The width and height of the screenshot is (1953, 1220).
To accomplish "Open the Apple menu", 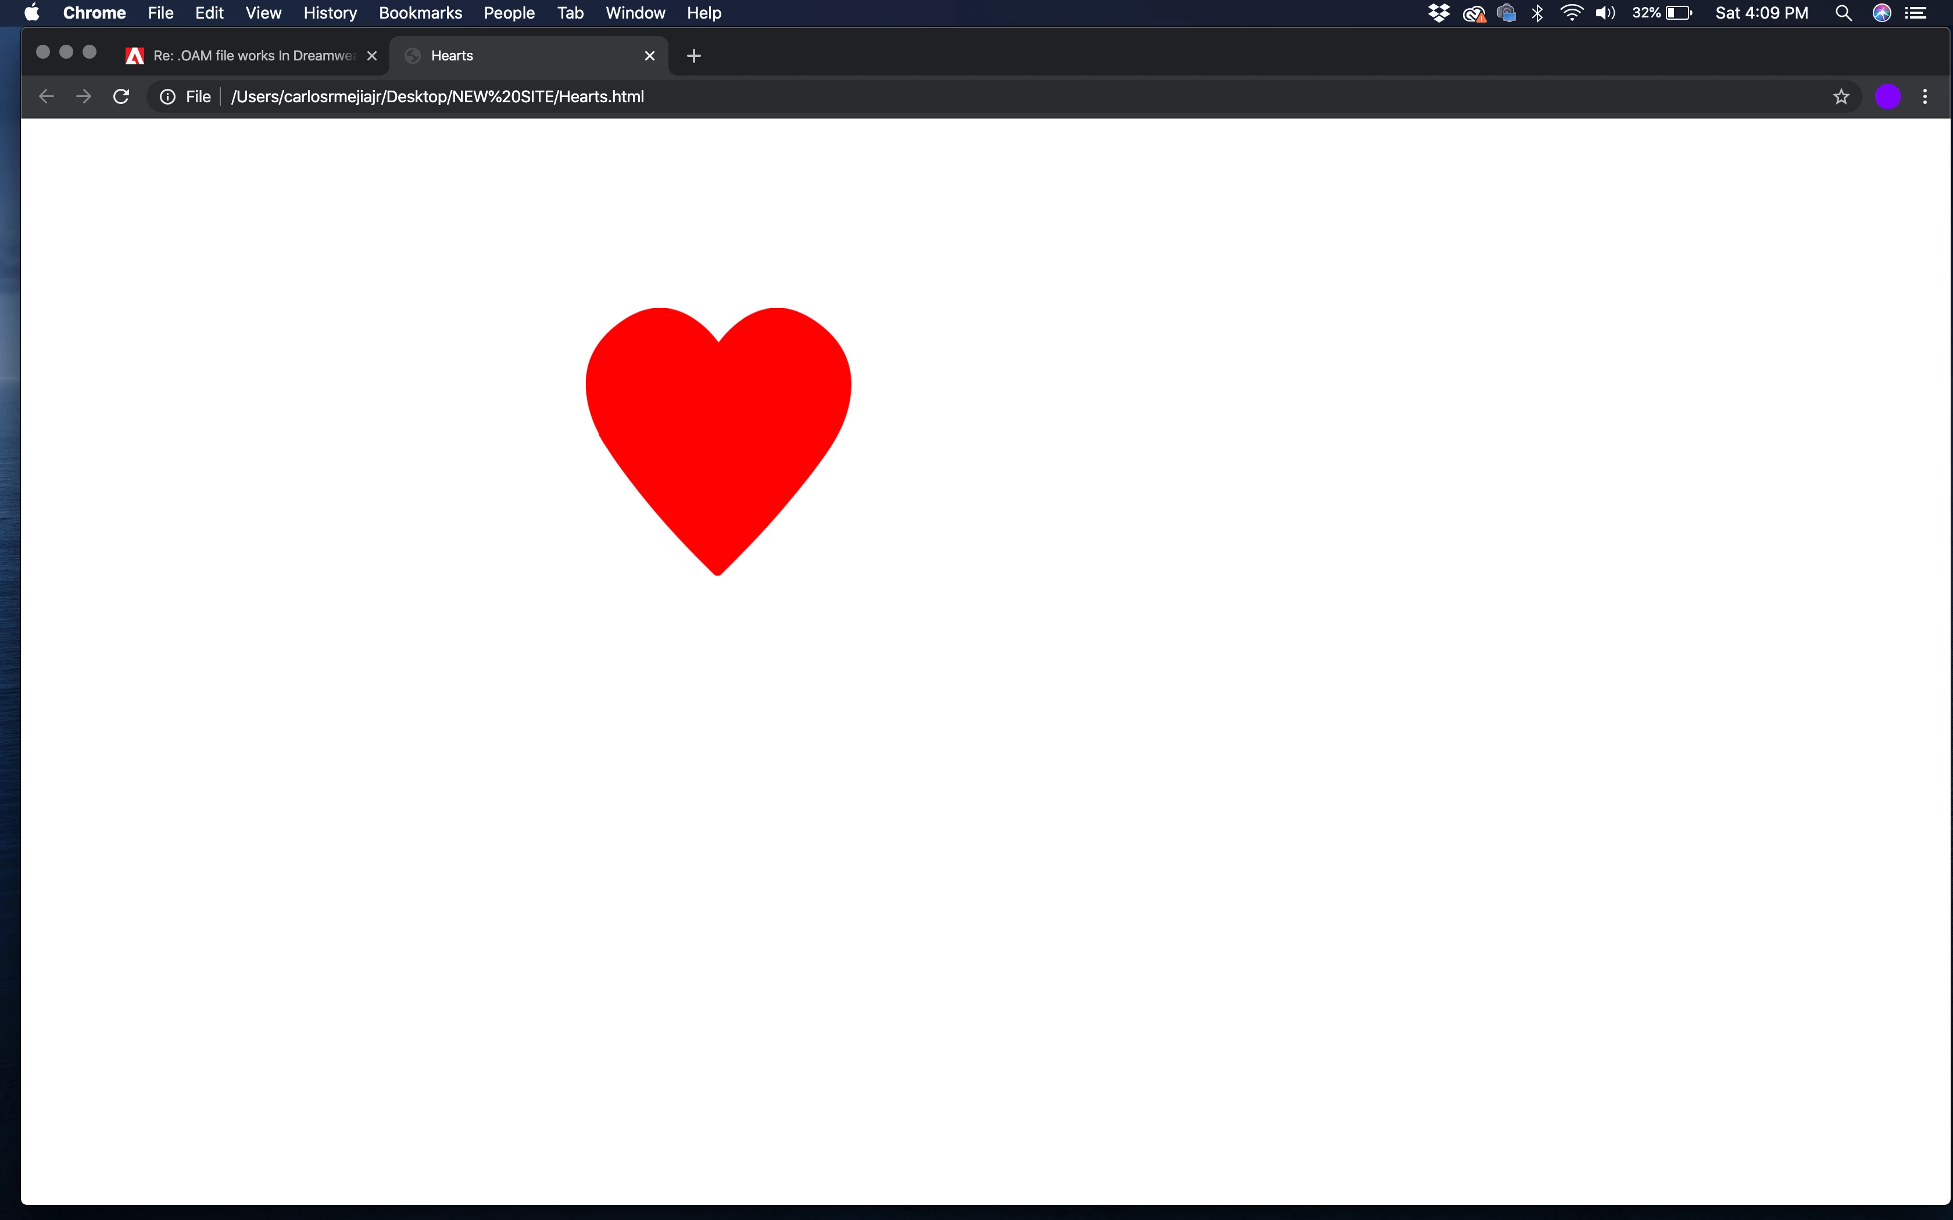I will [x=33, y=13].
